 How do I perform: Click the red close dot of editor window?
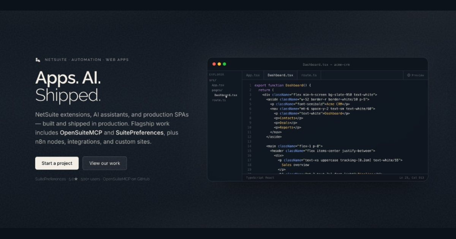(214, 64)
